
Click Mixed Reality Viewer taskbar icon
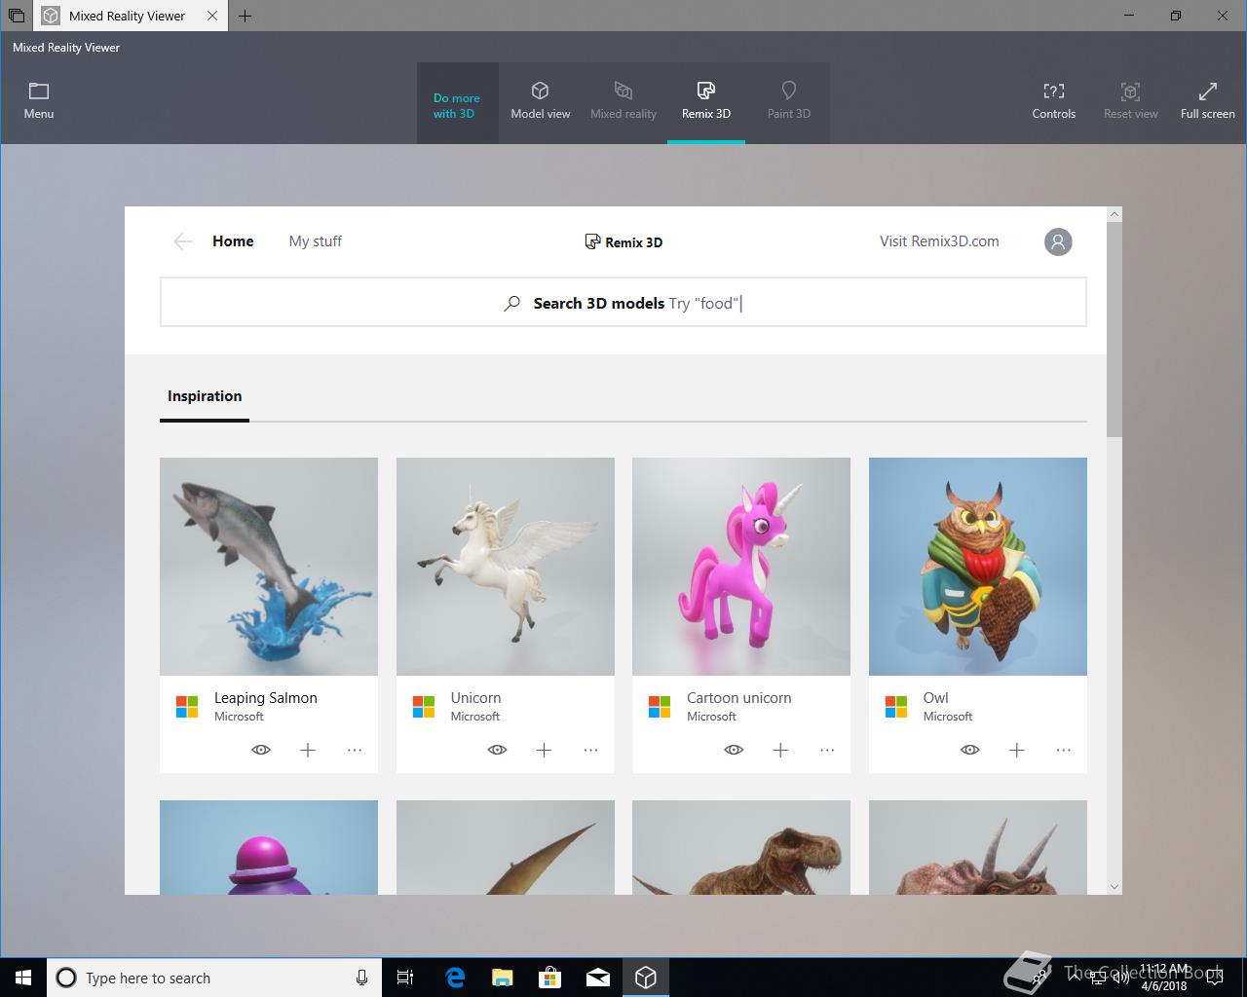646,978
